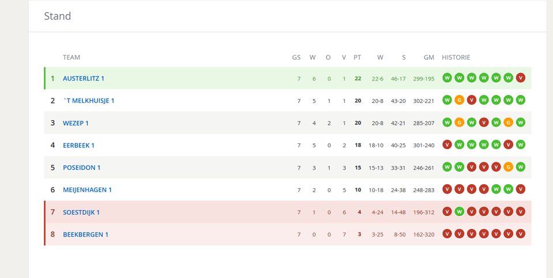Click the red V badge in Austerlitz 1 history
The width and height of the screenshot is (553, 278).
[521, 78]
